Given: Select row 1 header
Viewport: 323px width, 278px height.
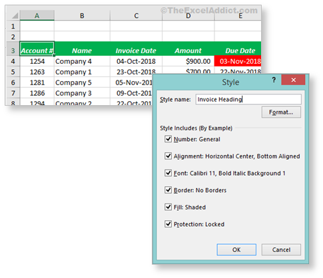Looking at the screenshot, I should click(13, 26).
